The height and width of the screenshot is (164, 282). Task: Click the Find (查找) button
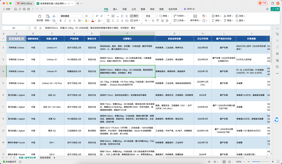[240, 21]
